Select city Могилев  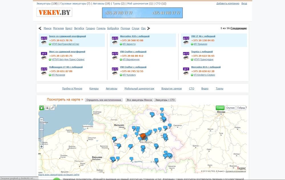pyautogui.click(x=58, y=28)
